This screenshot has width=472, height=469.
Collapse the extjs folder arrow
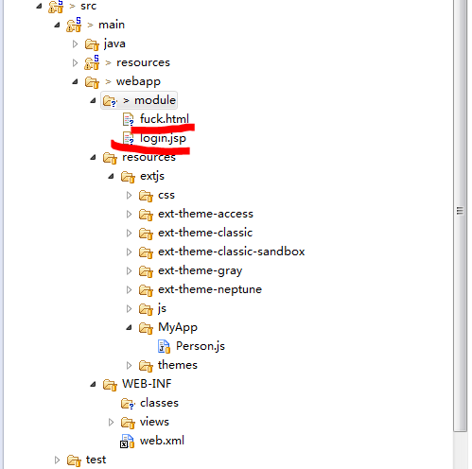(x=111, y=176)
